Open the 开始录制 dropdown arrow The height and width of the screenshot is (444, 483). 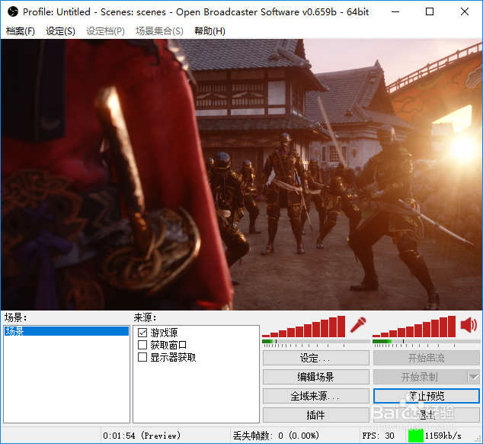coord(473,377)
